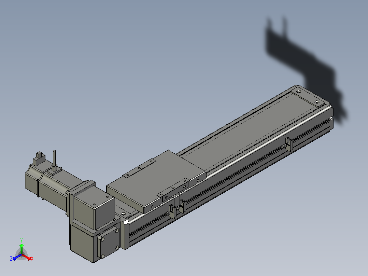The width and height of the screenshot is (368, 276).
Task: Pick the four-bolt square flange cover
Action: 109,243
